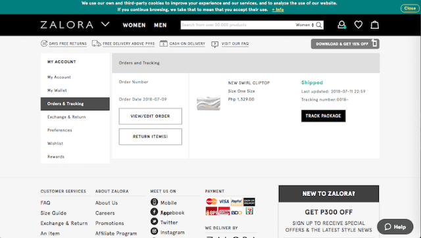Open the Affiliate Program footer link

116,233
